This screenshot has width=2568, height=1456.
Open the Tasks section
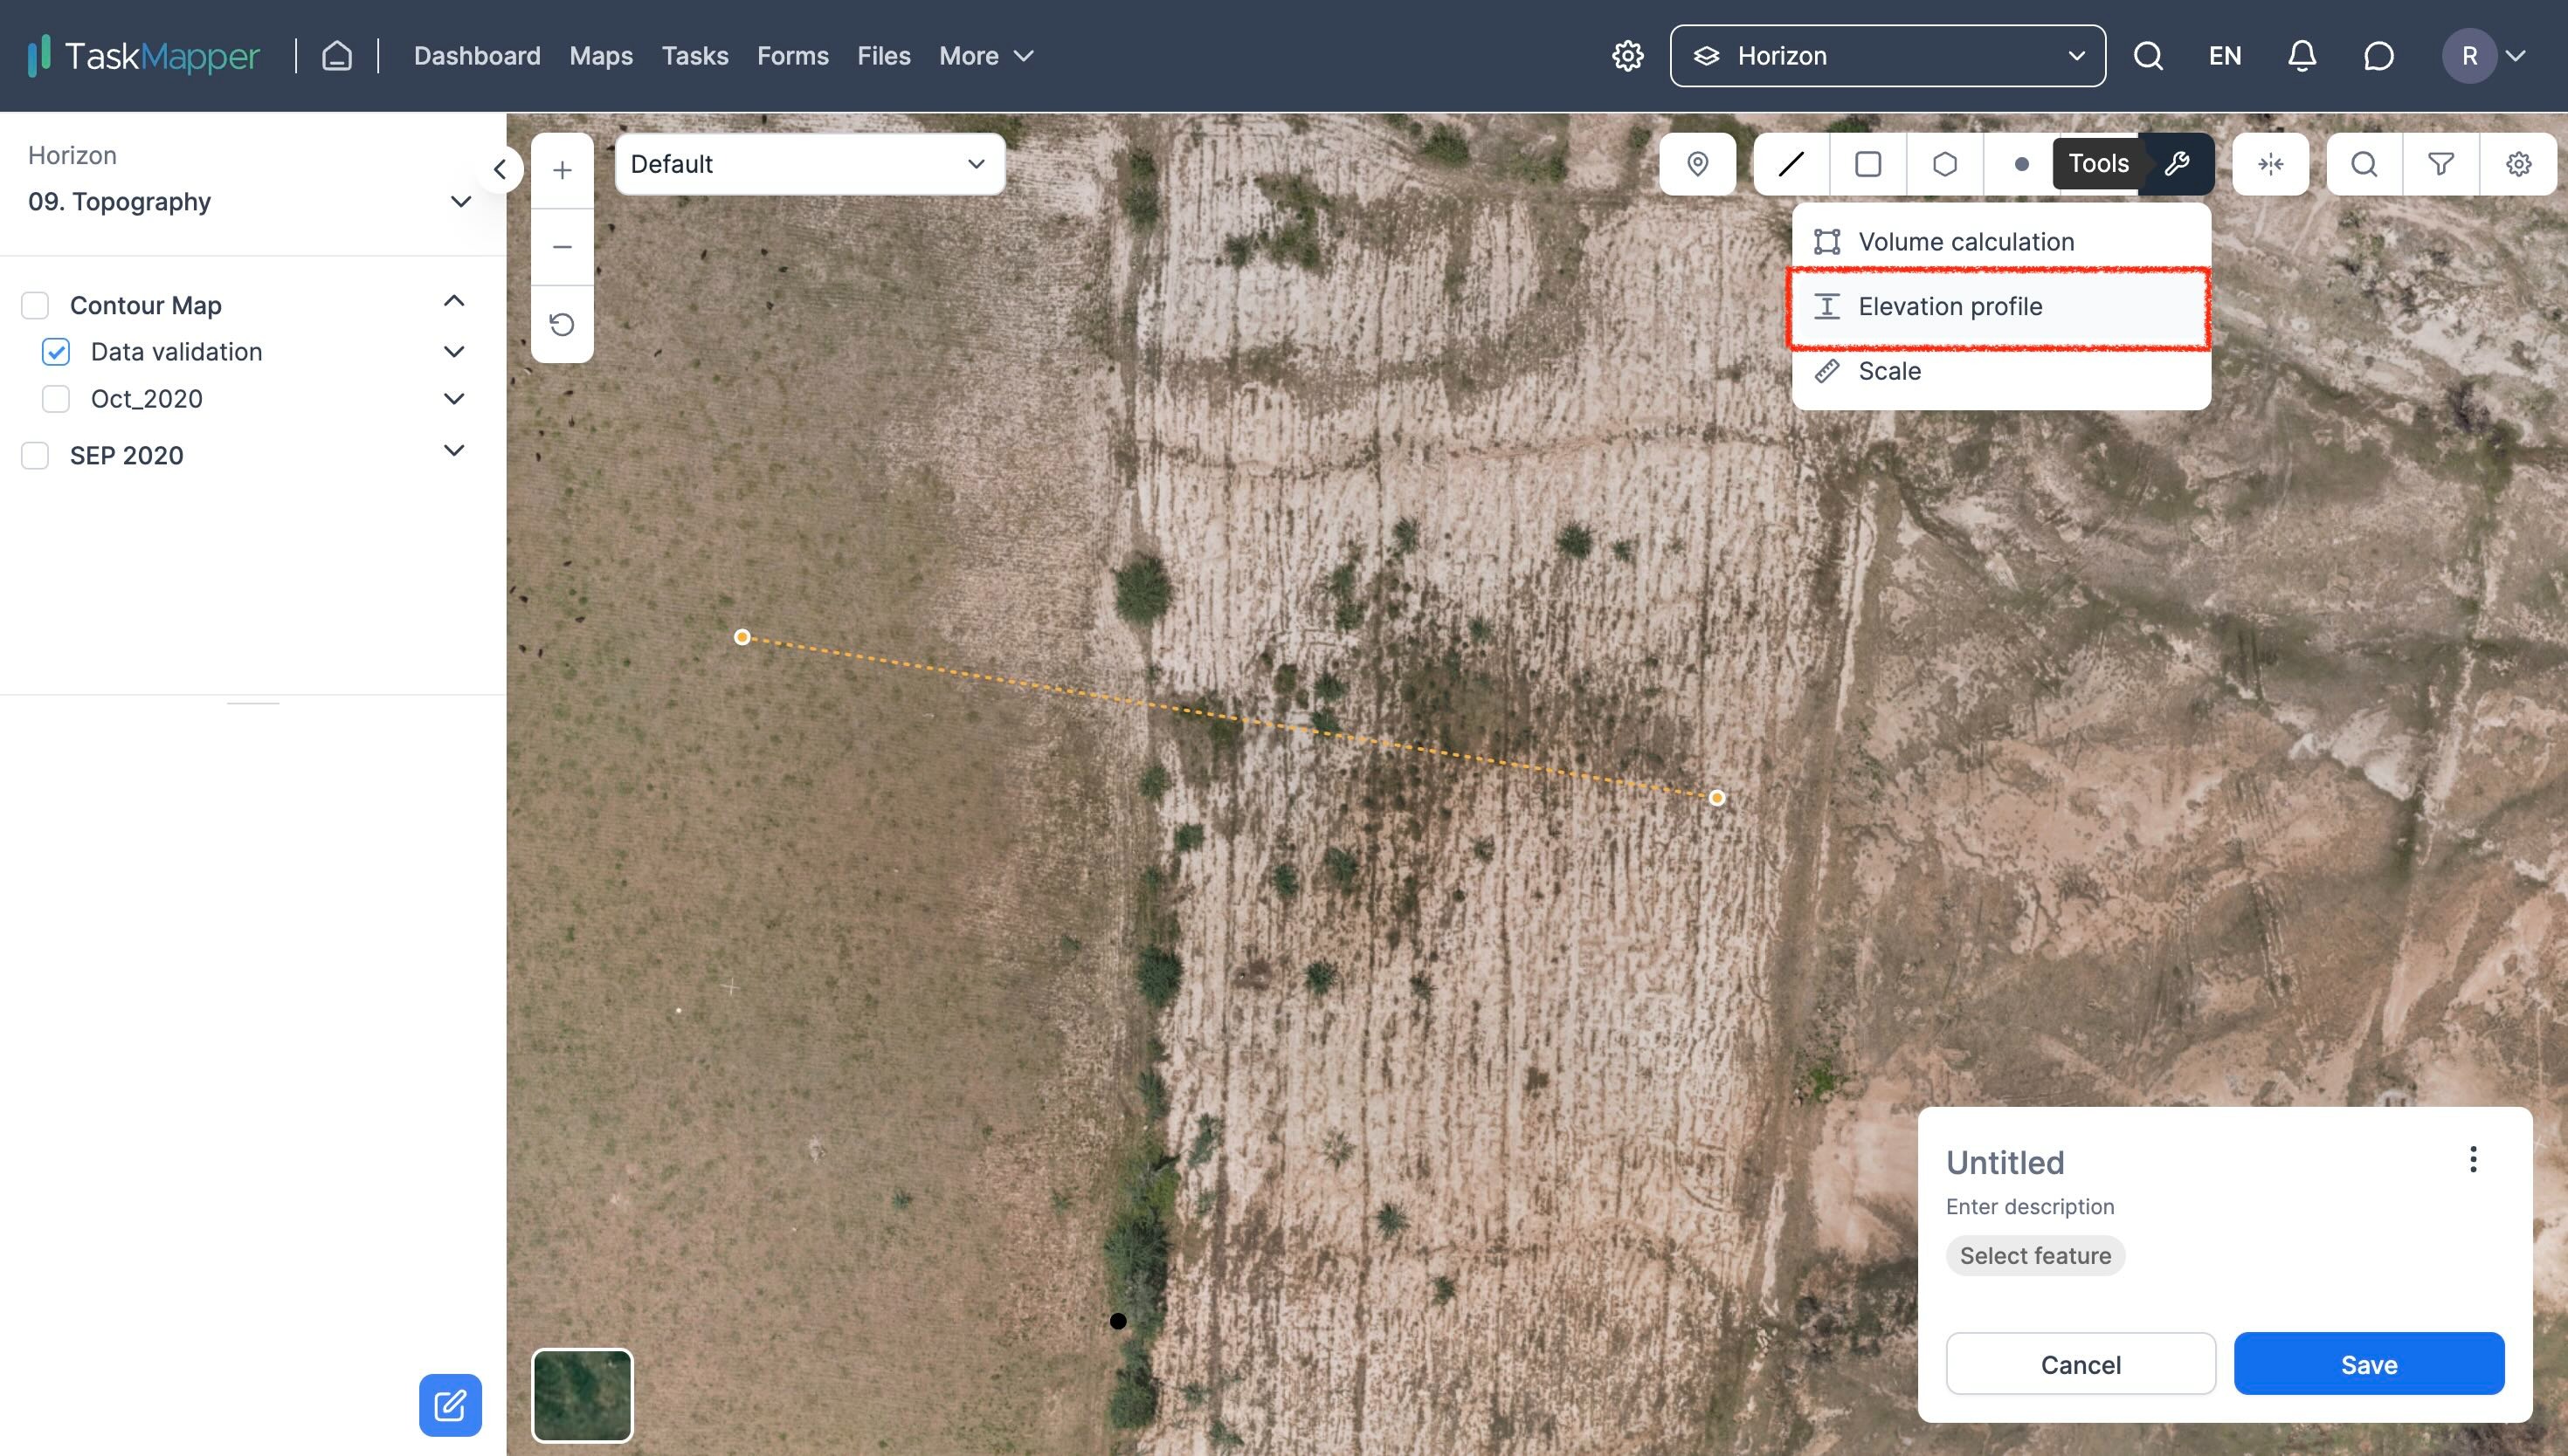point(695,56)
